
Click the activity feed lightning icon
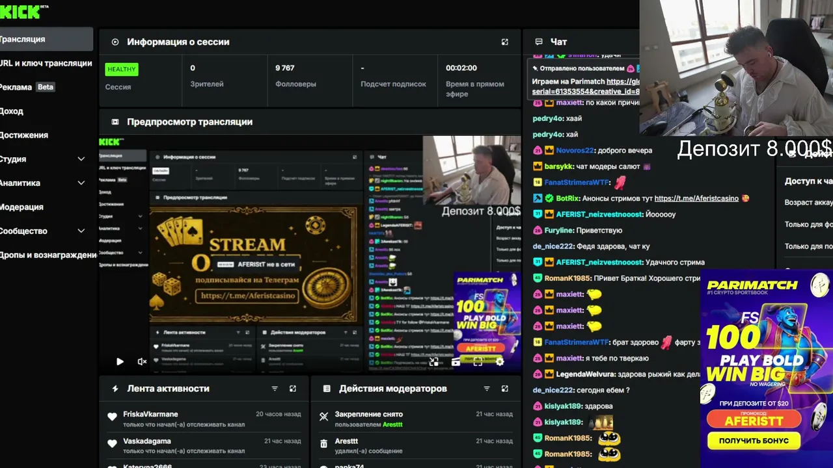pos(115,389)
